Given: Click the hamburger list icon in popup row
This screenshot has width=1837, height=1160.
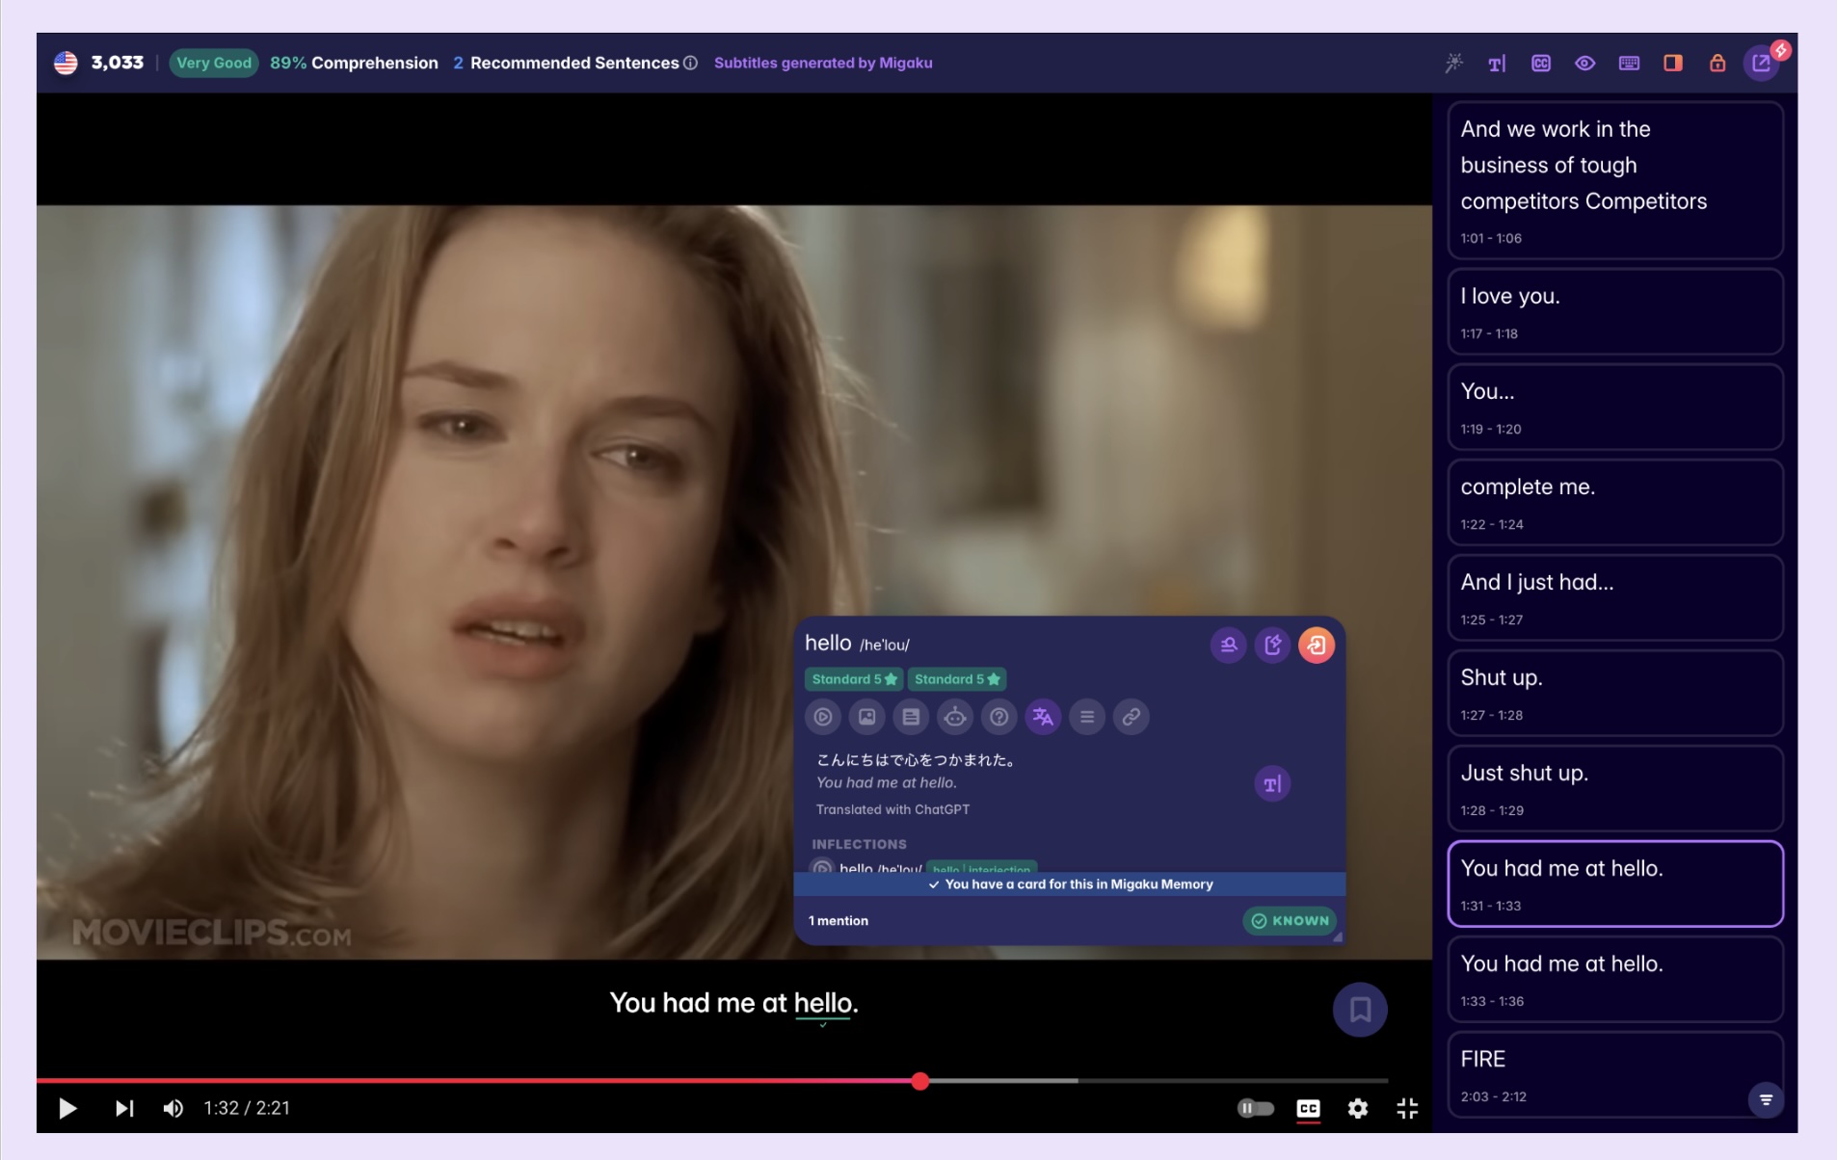Looking at the screenshot, I should (1087, 717).
